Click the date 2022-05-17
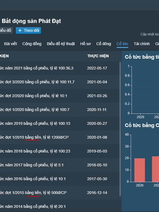 (x=97, y=68)
